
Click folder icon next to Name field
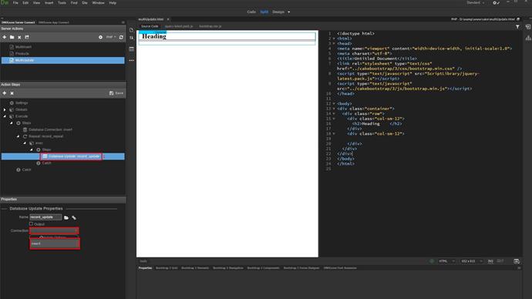coord(66,217)
